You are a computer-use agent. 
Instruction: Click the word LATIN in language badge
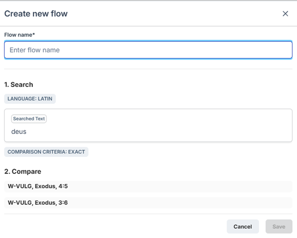pyautogui.click(x=44, y=99)
